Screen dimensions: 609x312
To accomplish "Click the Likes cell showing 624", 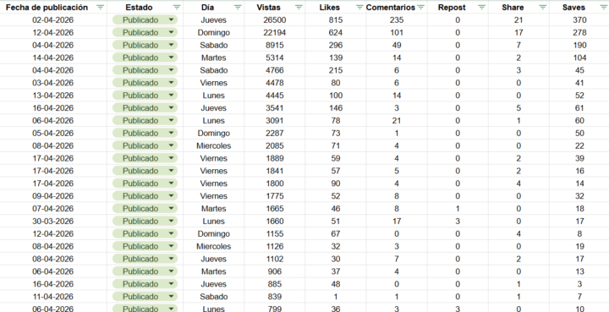I will 336,33.
